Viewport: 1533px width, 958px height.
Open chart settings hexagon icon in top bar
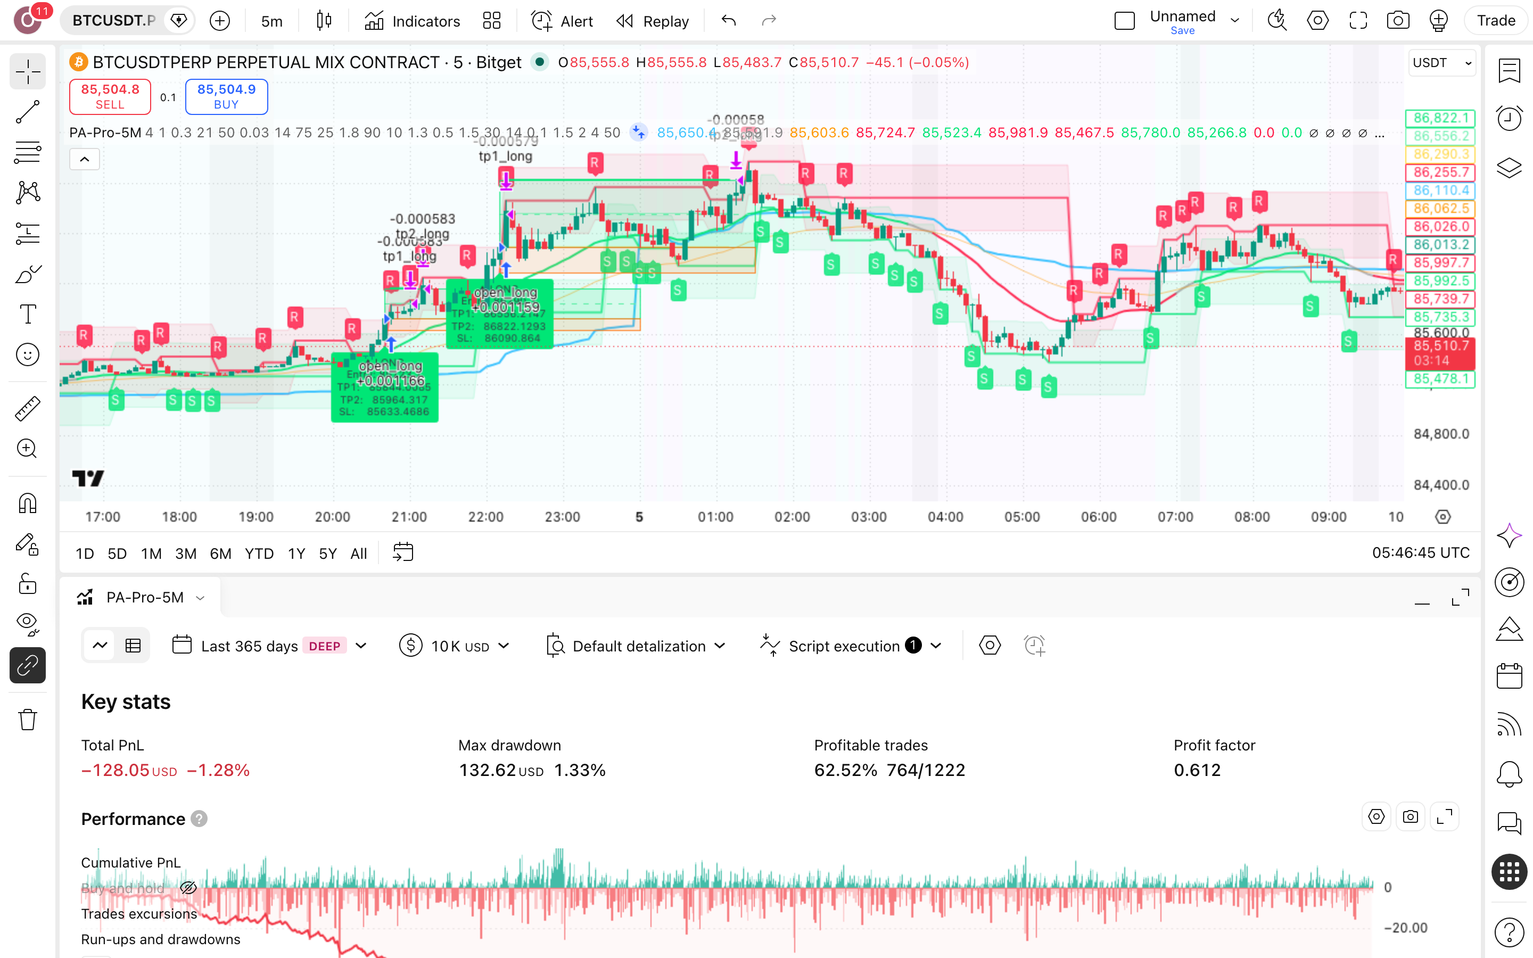pyautogui.click(x=1317, y=21)
